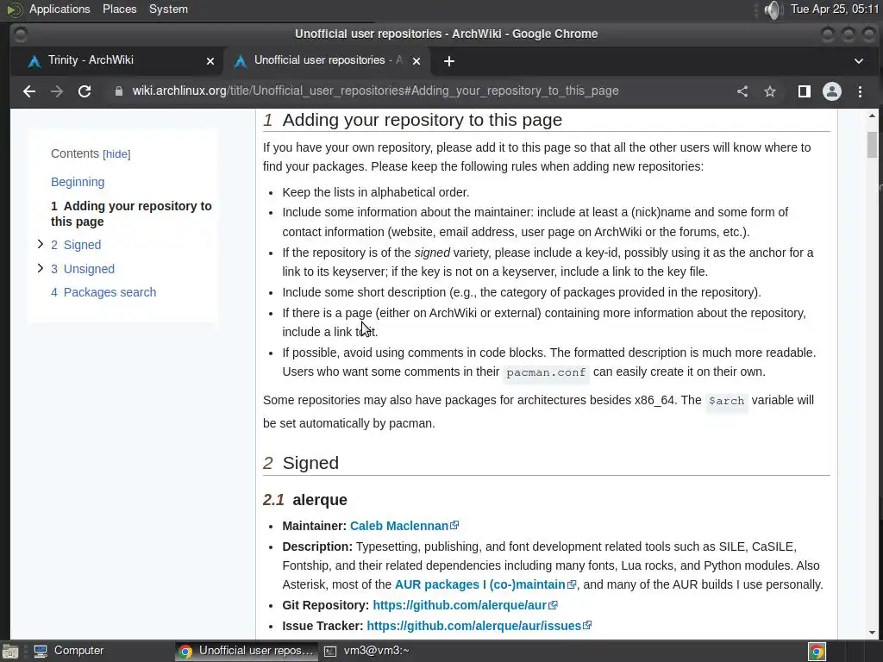The height and width of the screenshot is (662, 883).
Task: Reload the current ArchWiki page
Action: 85,91
